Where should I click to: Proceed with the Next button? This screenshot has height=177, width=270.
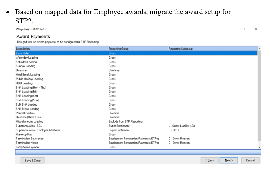[x=229, y=160]
